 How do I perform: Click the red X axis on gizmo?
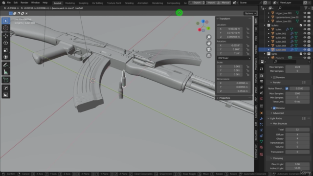200,30
